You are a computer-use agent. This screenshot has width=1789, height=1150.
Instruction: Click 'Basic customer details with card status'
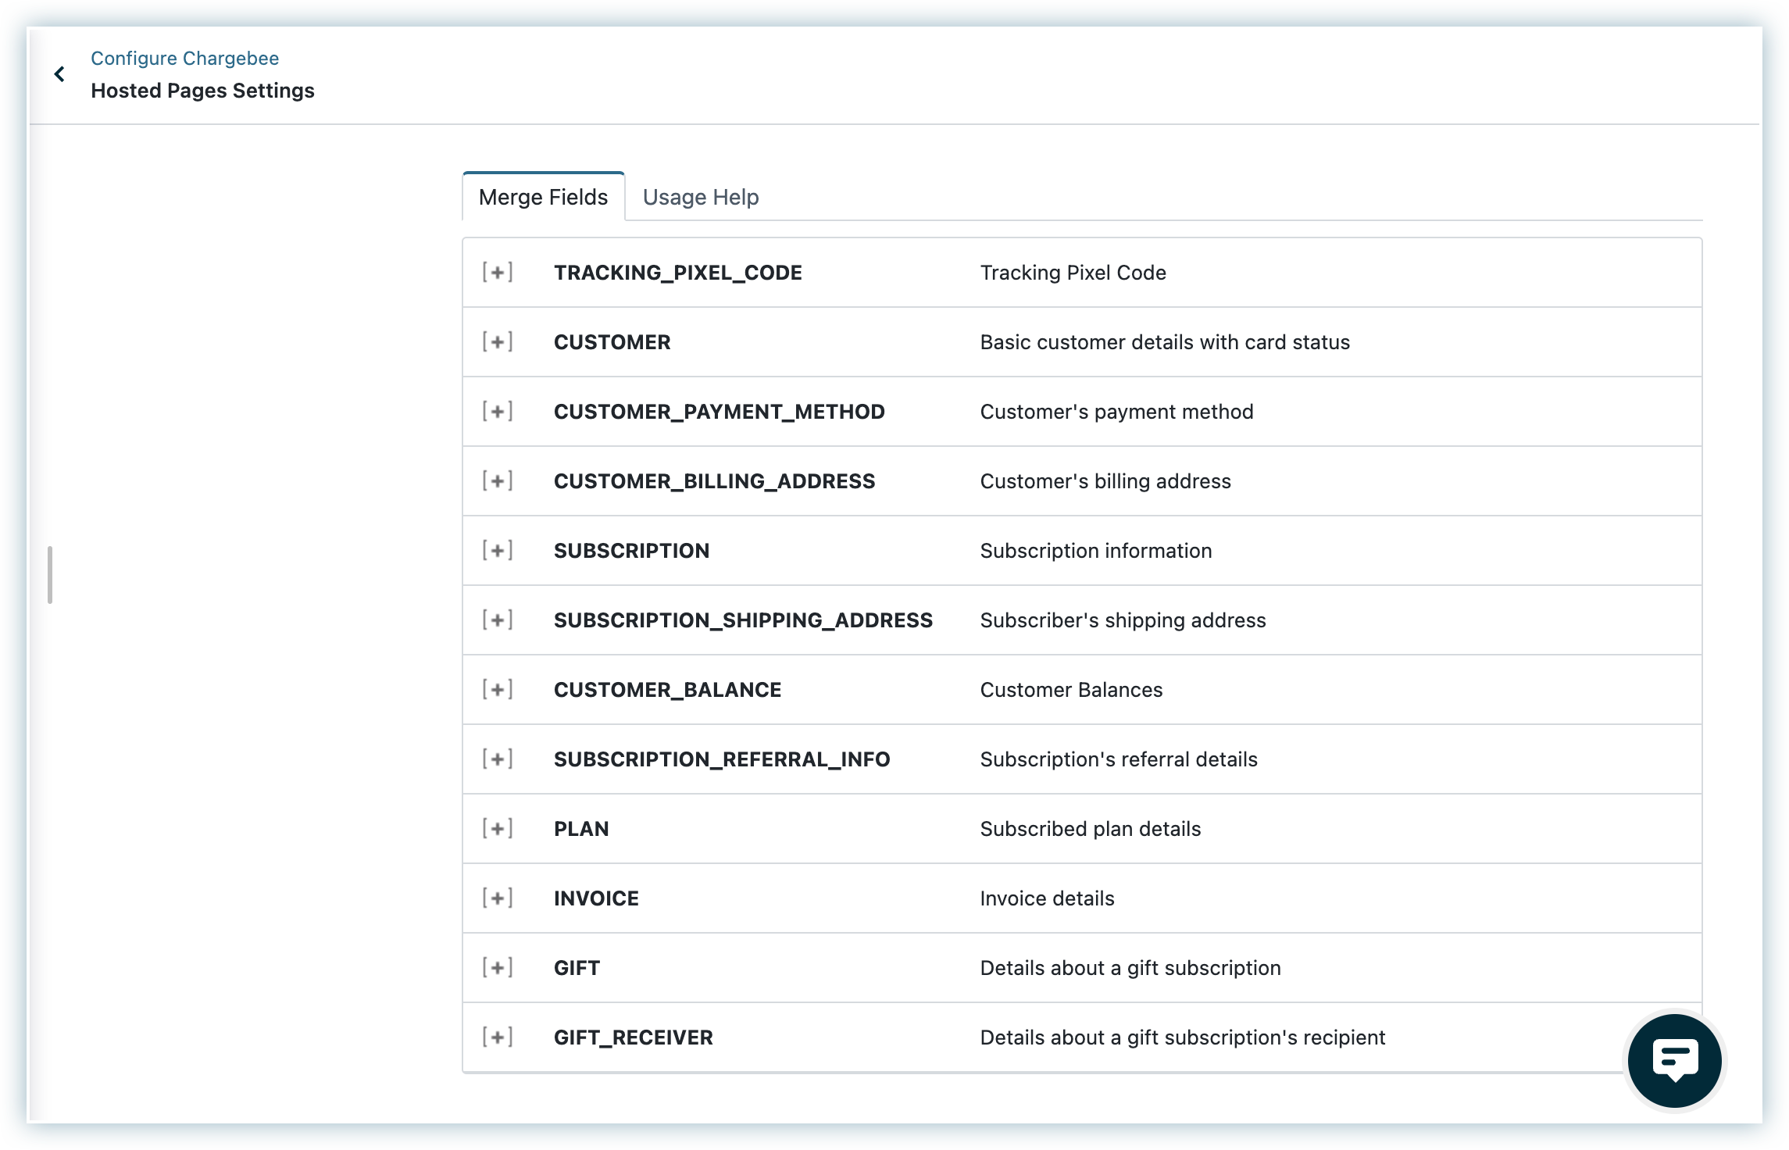point(1165,342)
